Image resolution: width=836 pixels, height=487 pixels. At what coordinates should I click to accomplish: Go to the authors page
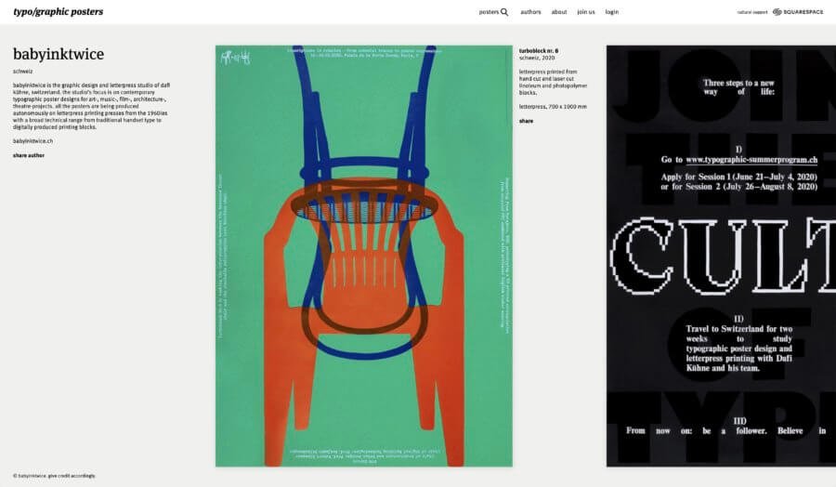tap(530, 12)
